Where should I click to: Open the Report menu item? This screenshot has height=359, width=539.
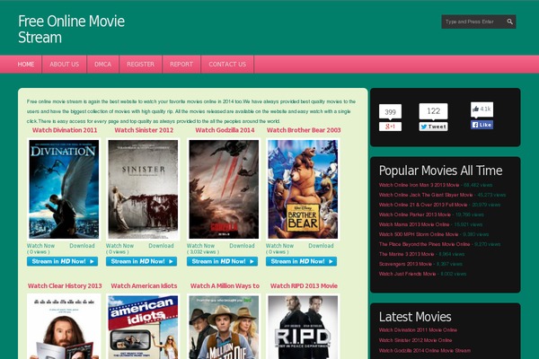pyautogui.click(x=181, y=65)
